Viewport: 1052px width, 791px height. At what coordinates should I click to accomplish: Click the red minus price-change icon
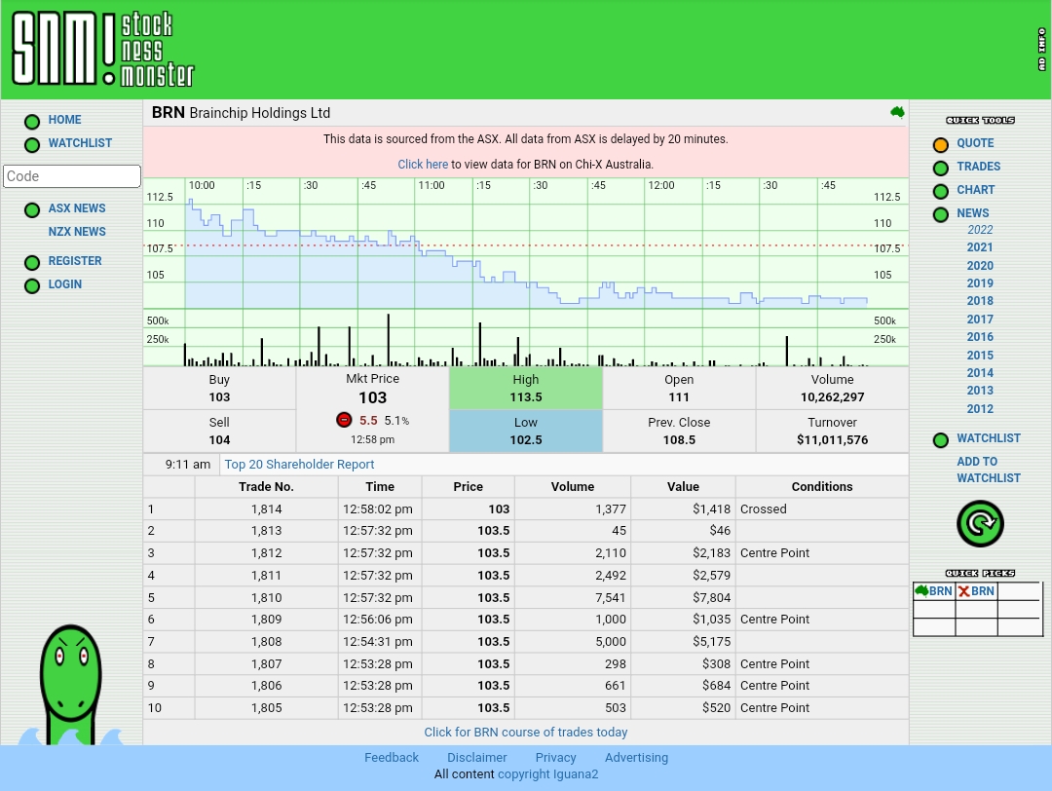[x=344, y=420]
